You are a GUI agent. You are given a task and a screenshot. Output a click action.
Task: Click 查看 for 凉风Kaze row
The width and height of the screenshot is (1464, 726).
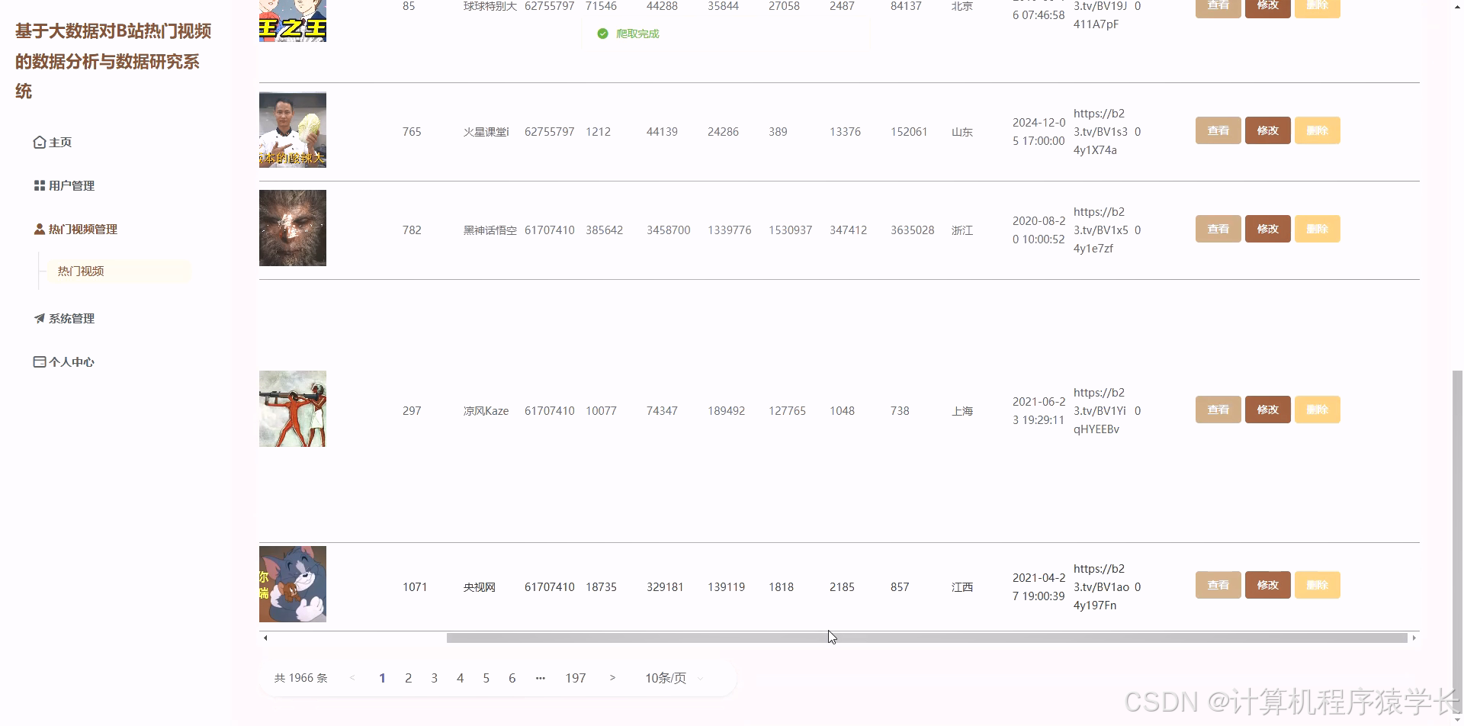(1218, 410)
